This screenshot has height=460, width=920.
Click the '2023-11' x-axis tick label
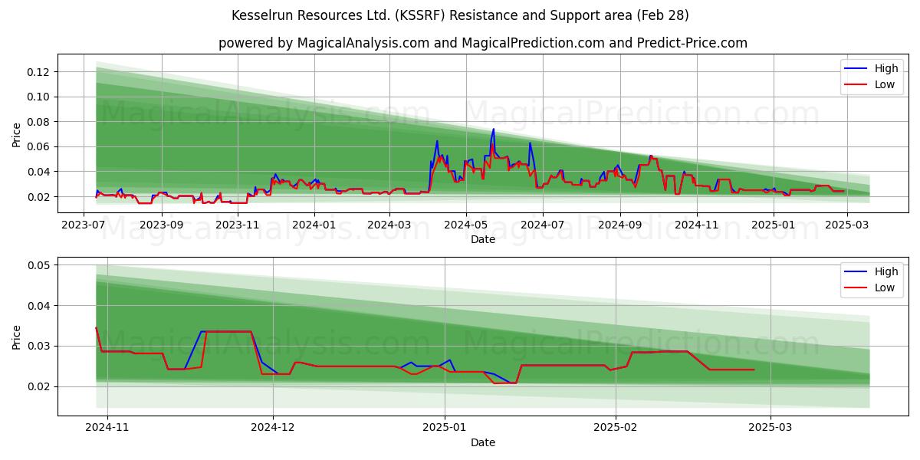(x=238, y=225)
